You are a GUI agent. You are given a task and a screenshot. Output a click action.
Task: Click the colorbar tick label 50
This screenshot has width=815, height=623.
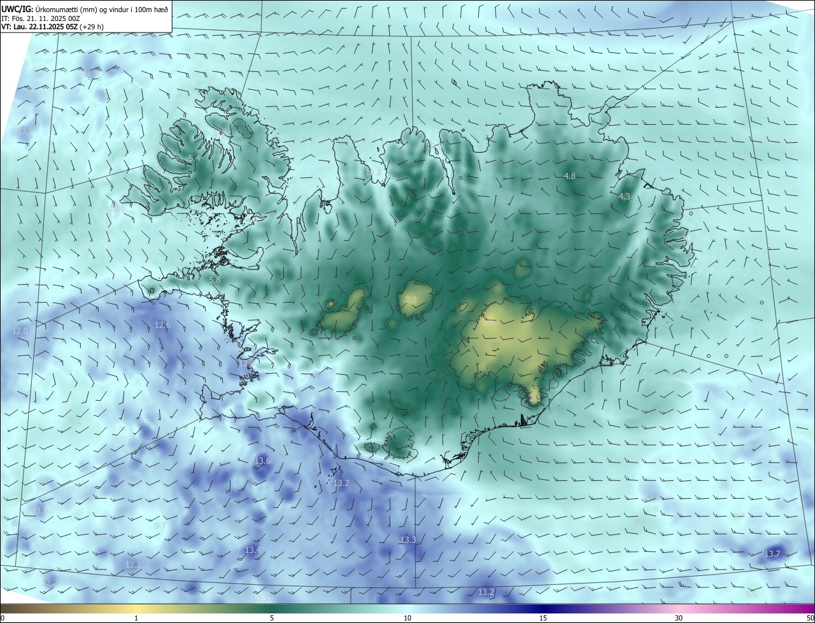[811, 618]
